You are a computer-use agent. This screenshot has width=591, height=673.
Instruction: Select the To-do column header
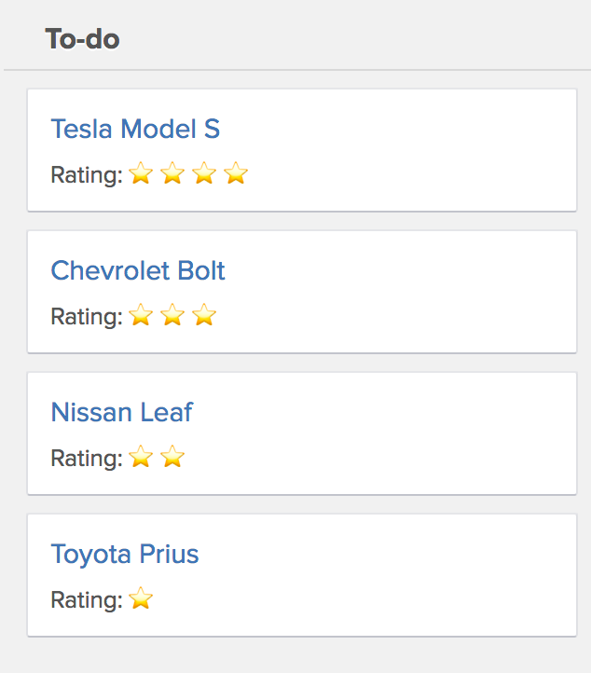82,38
